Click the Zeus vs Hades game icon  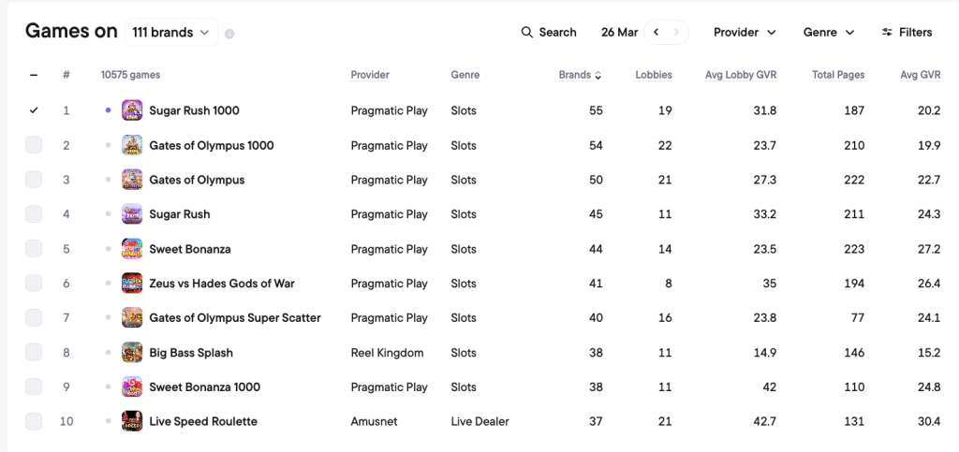pyautogui.click(x=132, y=284)
